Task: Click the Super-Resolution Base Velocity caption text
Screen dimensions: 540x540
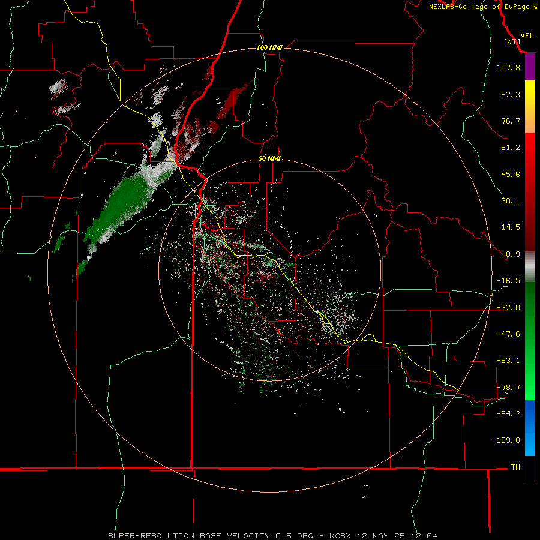Action: [x=273, y=536]
